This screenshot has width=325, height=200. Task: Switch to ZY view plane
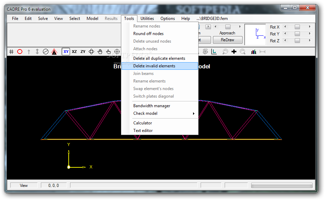click(x=83, y=52)
